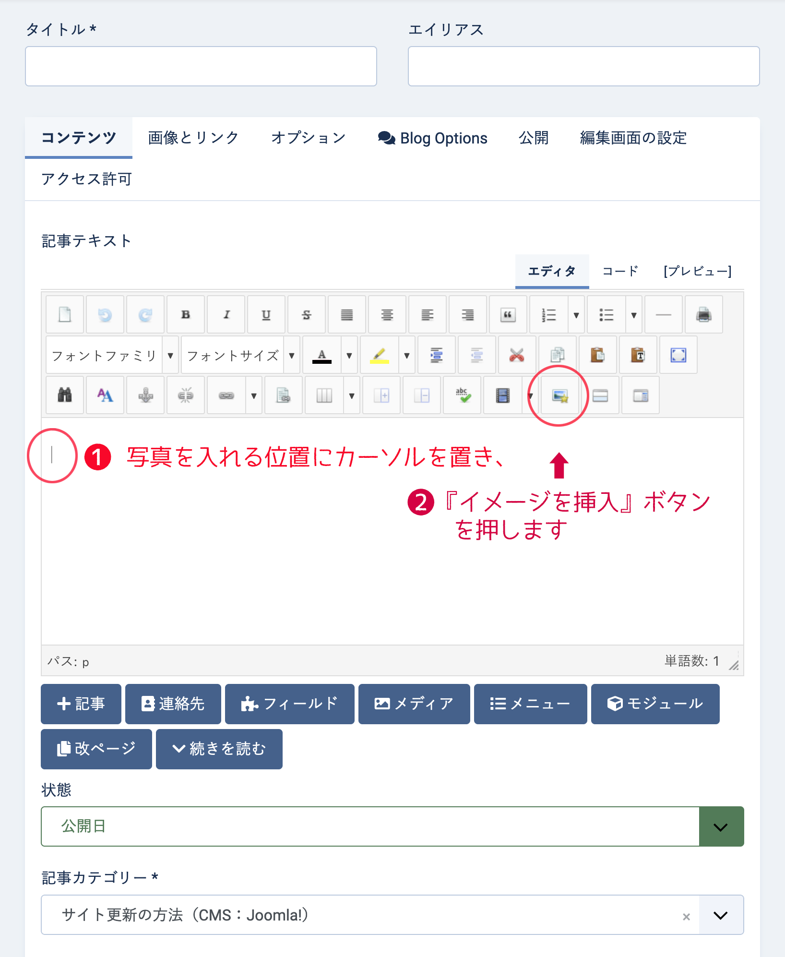Click the Fullscreen toggle icon
The image size is (785, 957).
coord(678,355)
